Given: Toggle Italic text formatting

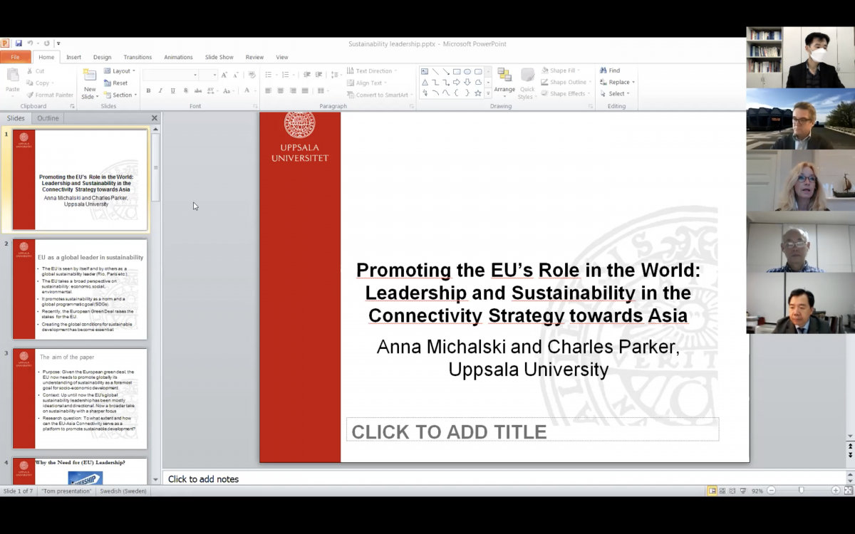Looking at the screenshot, I should point(160,90).
